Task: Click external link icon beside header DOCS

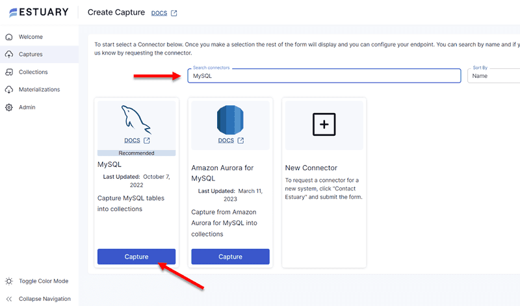Action: [x=174, y=13]
